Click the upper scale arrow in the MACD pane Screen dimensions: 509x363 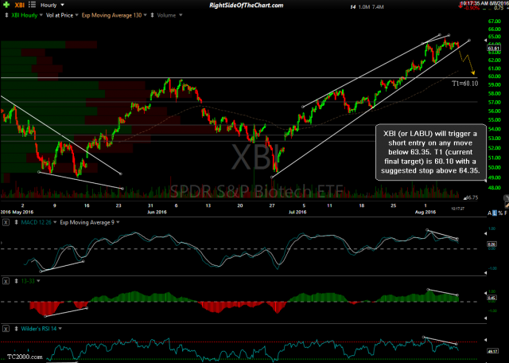(486, 234)
